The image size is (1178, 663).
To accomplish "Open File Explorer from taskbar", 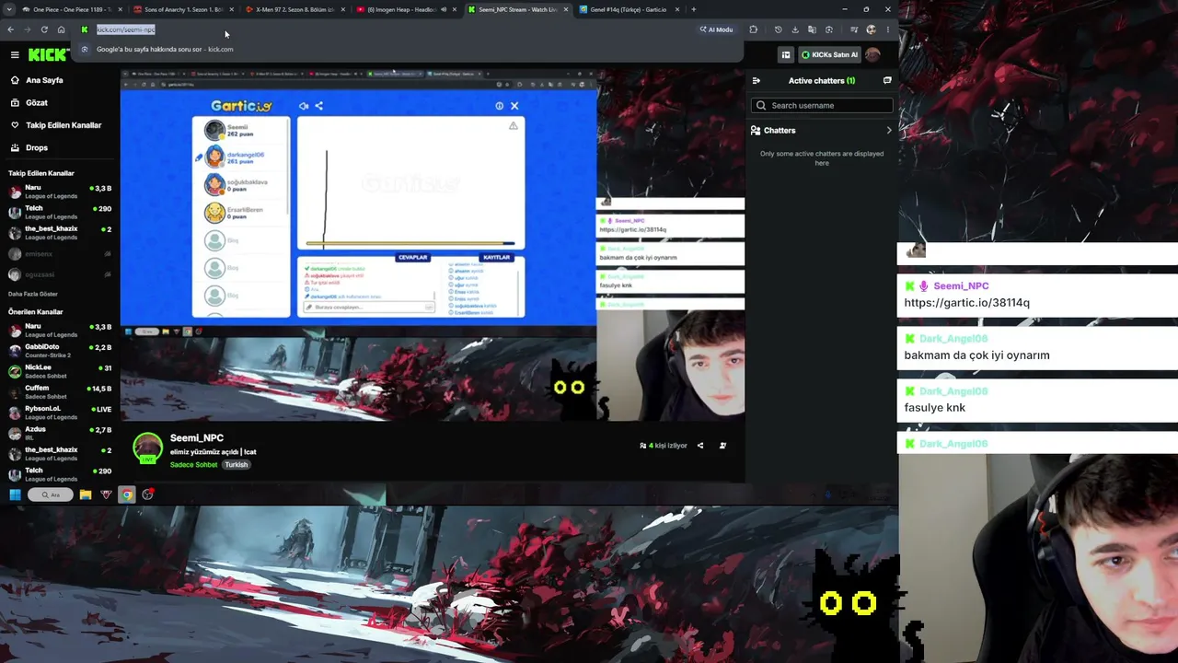I will click(x=86, y=494).
